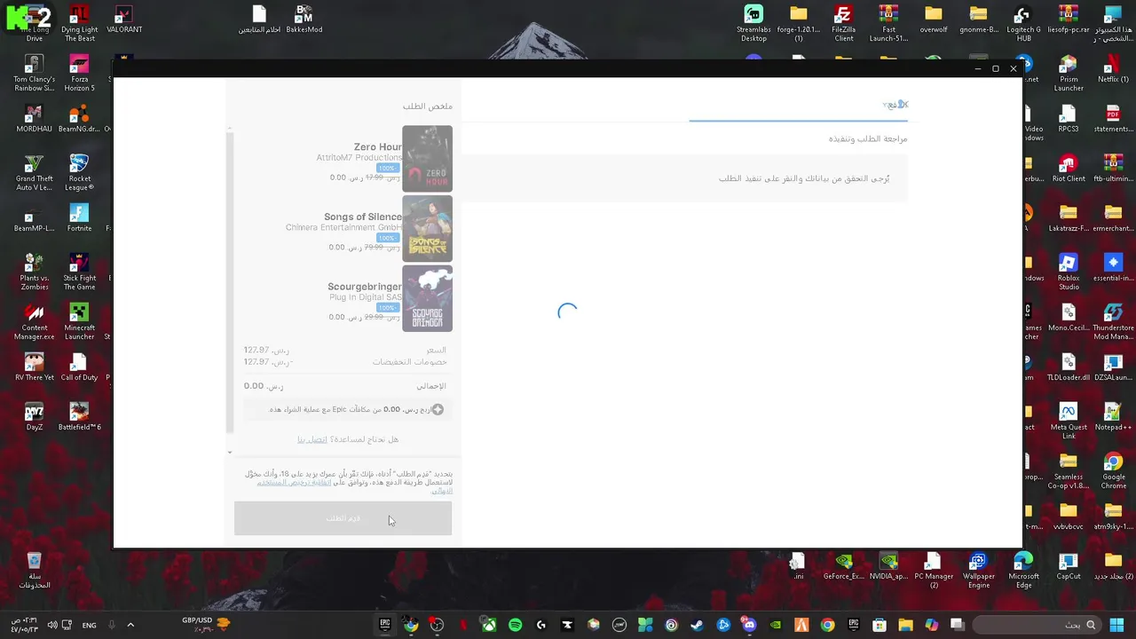
Task: Click the 'Chimera Entertainment GmbH' publisher text
Action: coord(343,228)
